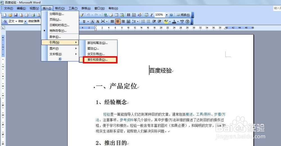Click the Character Scaling icon
281x146 pixels.
pyautogui.click(x=103, y=22)
